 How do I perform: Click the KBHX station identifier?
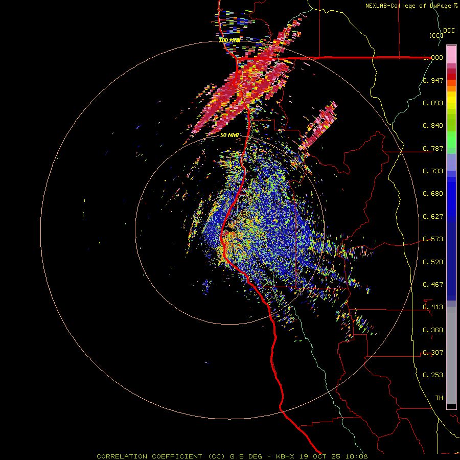click(285, 456)
